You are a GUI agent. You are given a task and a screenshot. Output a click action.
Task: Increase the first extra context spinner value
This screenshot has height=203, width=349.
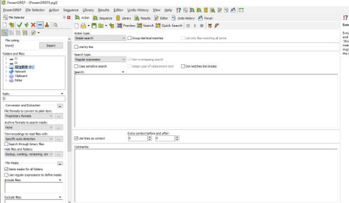pos(150,137)
